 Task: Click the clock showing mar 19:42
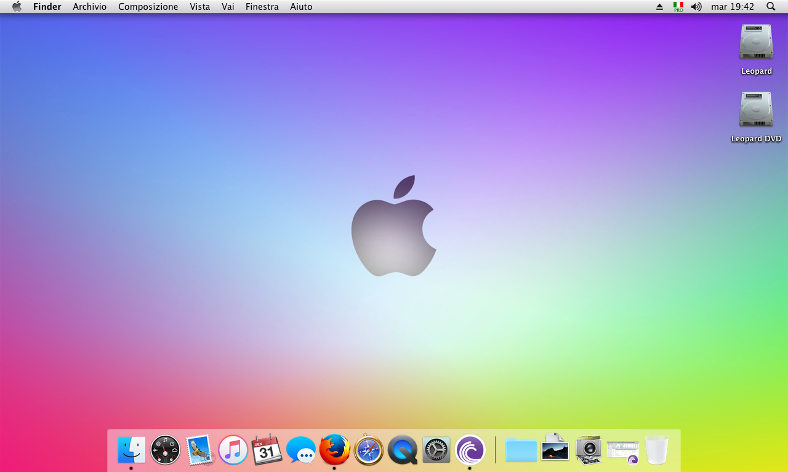click(x=733, y=7)
